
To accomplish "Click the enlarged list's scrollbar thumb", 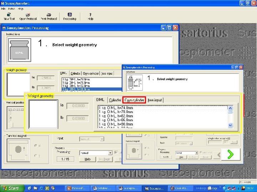I will 230,112.
